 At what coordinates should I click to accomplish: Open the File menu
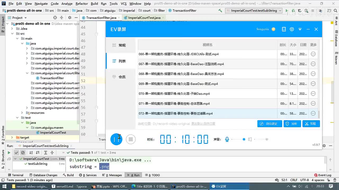coord(11,4)
